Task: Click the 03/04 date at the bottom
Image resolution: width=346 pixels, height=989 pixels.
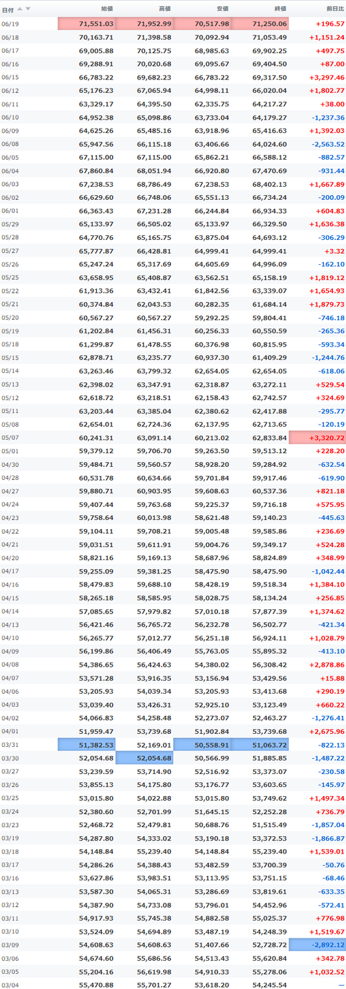Action: pyautogui.click(x=10, y=983)
